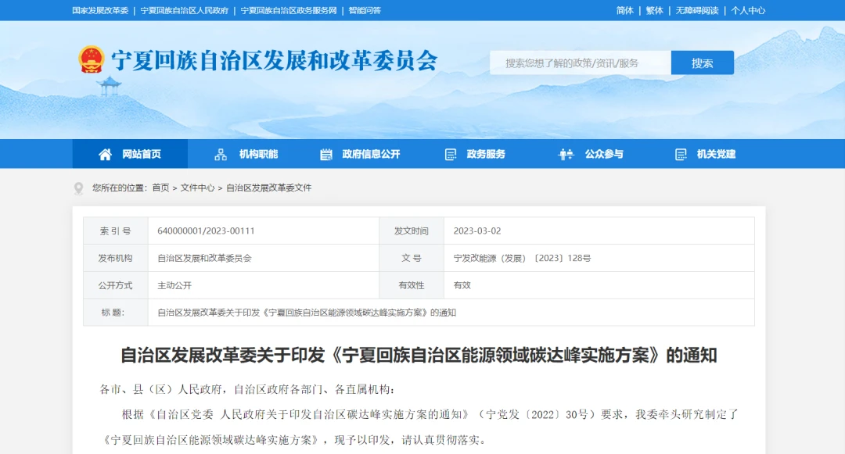Open the 政府信息公开 menu item

click(371, 155)
